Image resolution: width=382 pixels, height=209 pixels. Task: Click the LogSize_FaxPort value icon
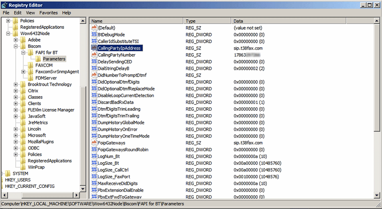[x=94, y=177]
